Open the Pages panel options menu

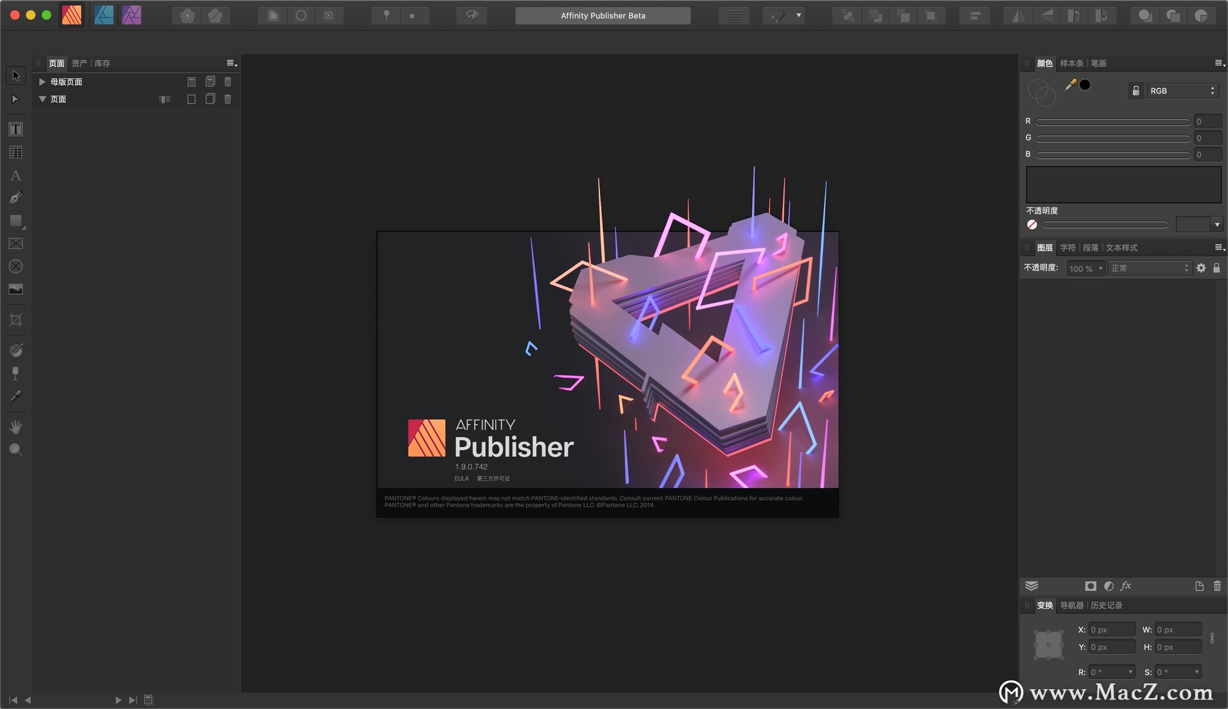coord(232,63)
